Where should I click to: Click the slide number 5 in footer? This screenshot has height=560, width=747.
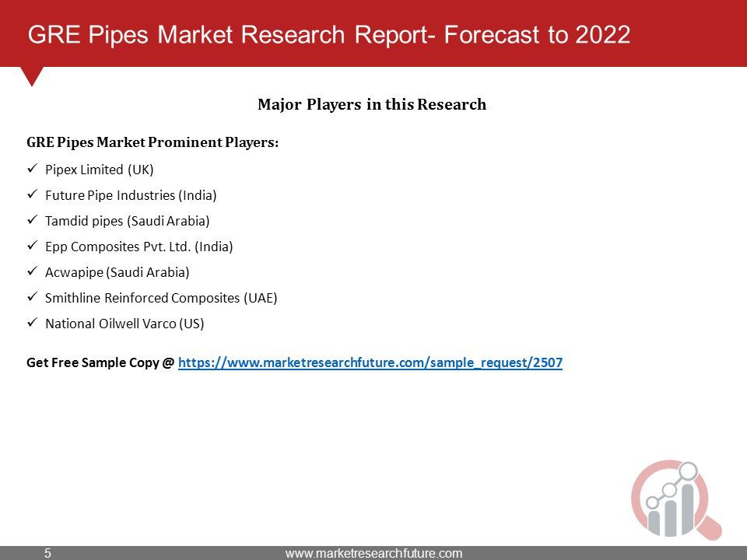click(x=47, y=553)
